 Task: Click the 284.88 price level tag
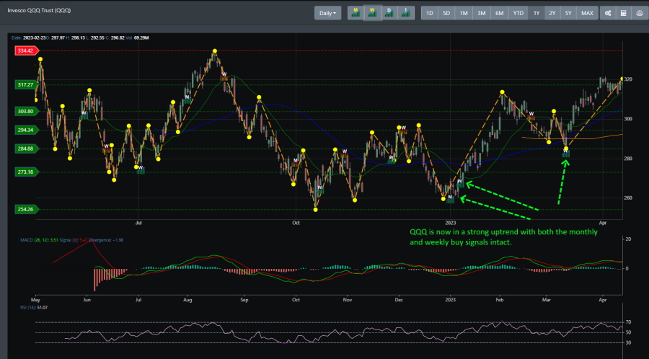pyautogui.click(x=27, y=149)
